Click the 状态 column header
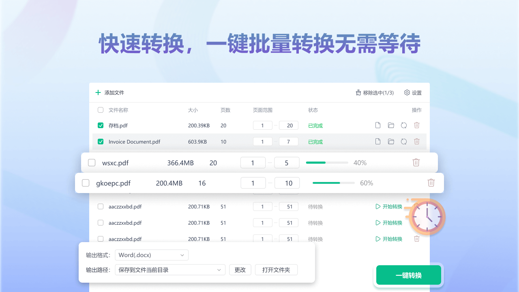Image resolution: width=519 pixels, height=292 pixels. [313, 110]
